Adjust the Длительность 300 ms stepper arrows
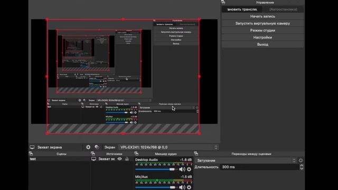Image resolution: width=338 pixels, height=190 pixels. pyautogui.click(x=302, y=167)
